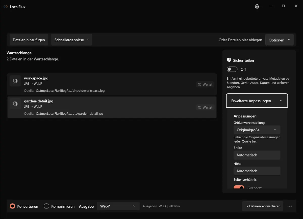Close the LocalFlux window

pos(296,6)
